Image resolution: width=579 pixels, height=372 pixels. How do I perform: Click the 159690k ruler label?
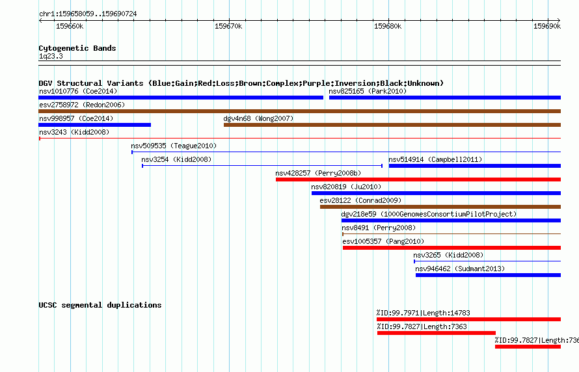coord(547,26)
